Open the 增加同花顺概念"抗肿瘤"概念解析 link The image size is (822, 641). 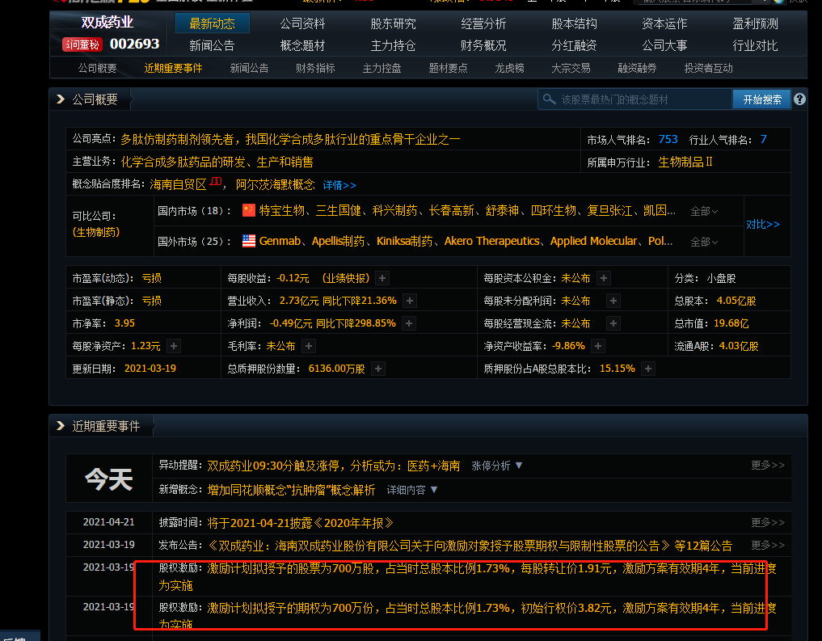coord(291,490)
